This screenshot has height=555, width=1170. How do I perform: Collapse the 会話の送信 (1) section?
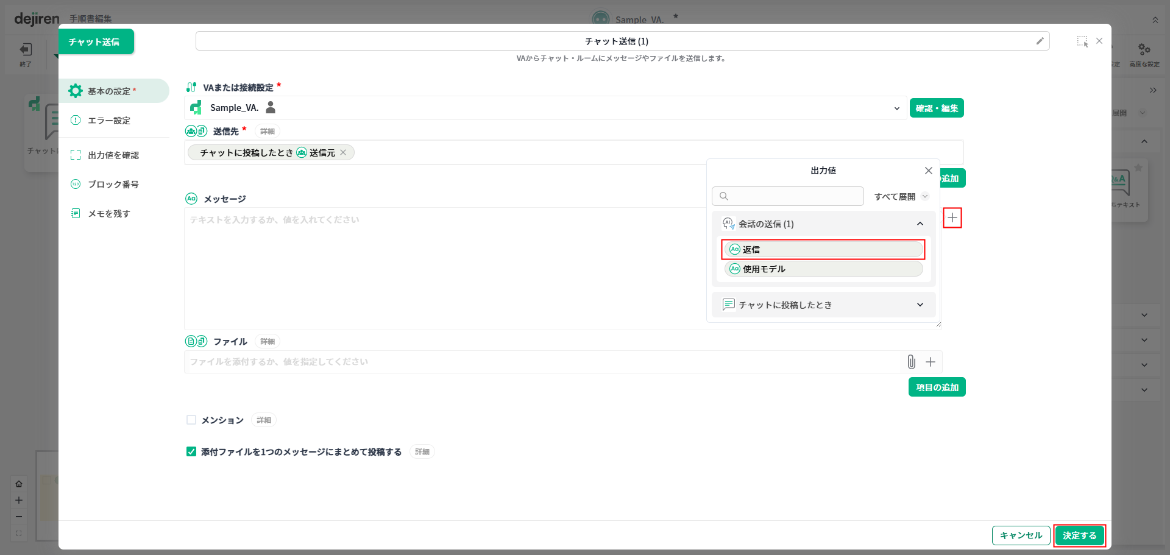920,224
